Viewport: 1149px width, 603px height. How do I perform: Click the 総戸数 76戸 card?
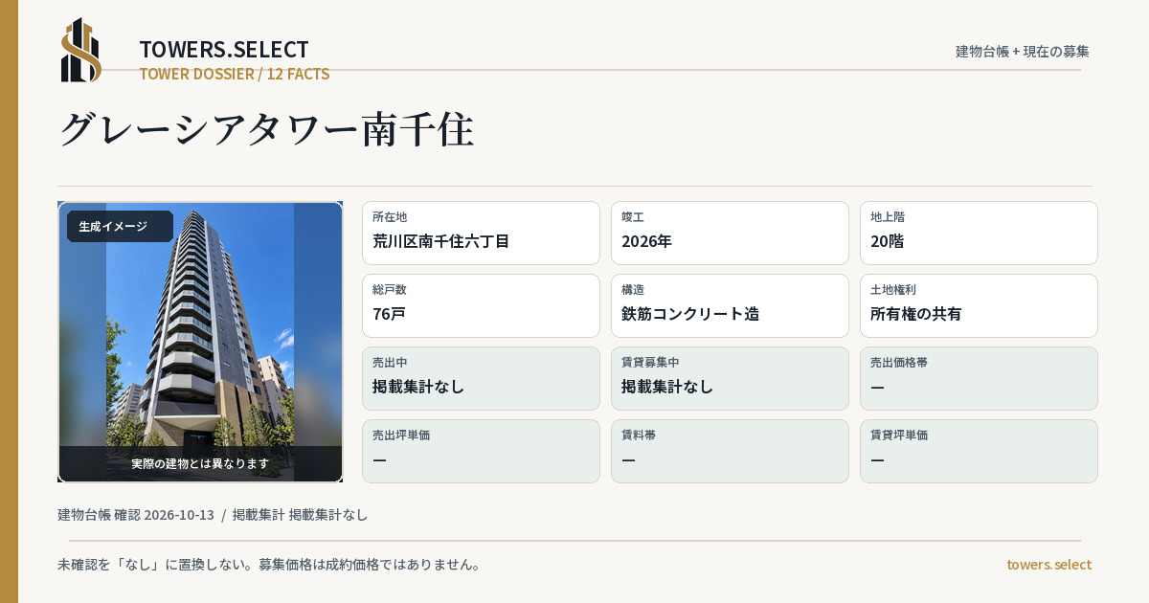[x=481, y=305]
